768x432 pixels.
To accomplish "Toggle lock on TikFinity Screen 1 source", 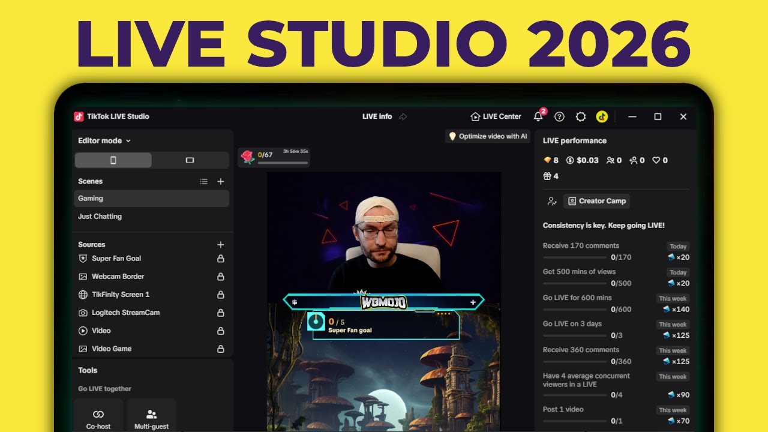I will pos(220,295).
